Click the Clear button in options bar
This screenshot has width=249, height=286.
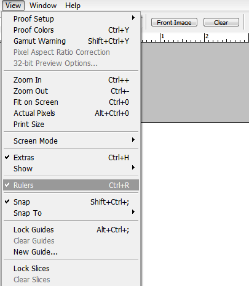coord(221,22)
